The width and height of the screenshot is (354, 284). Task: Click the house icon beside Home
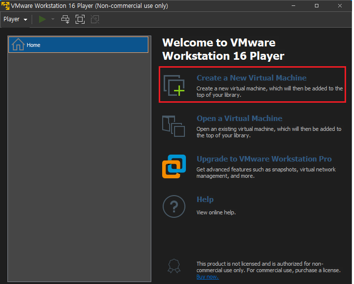[18, 44]
